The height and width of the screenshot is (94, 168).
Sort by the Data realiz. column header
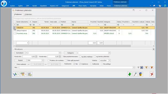(55, 22)
